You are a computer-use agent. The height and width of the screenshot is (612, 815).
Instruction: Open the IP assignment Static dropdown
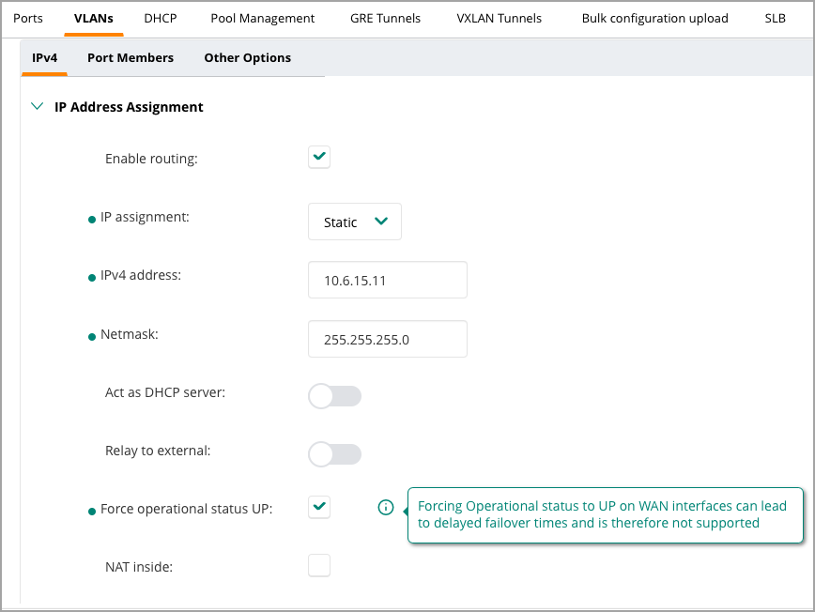pyautogui.click(x=355, y=222)
